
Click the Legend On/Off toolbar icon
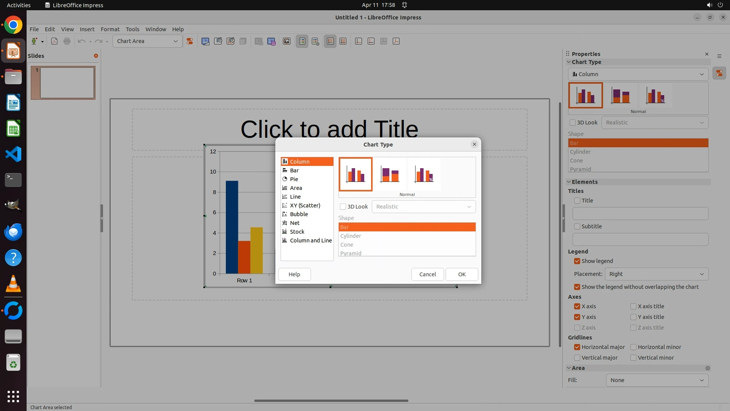[302, 41]
